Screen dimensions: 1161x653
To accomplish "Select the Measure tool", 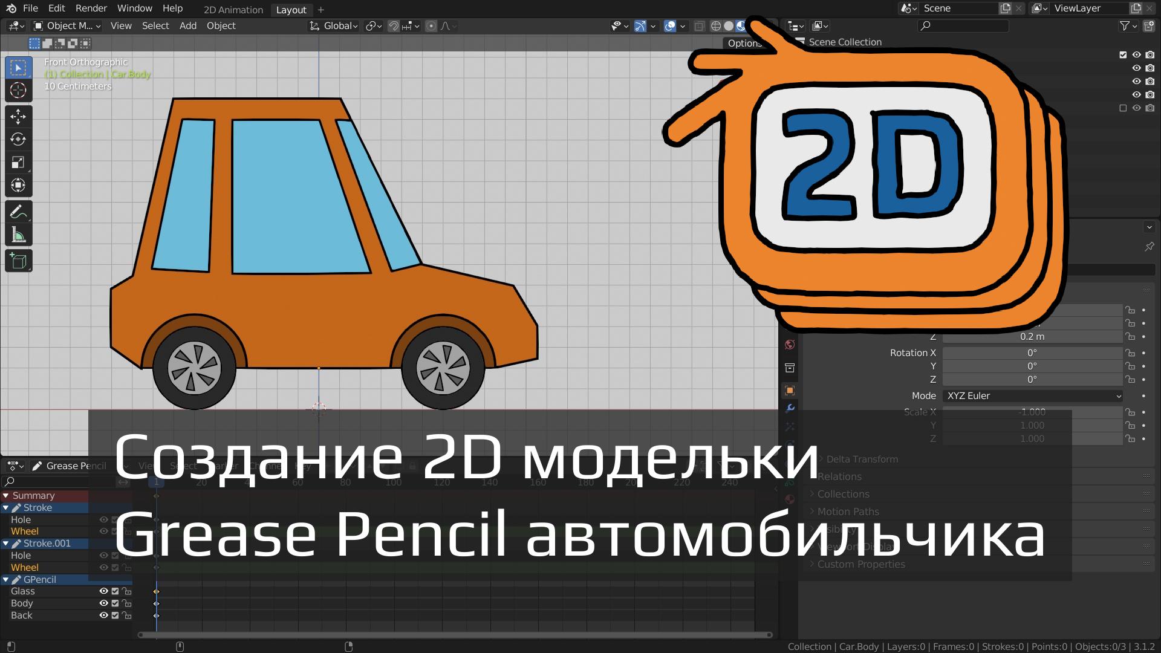I will coord(18,234).
